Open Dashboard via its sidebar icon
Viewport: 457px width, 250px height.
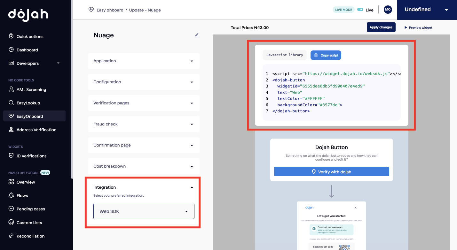(x=11, y=50)
